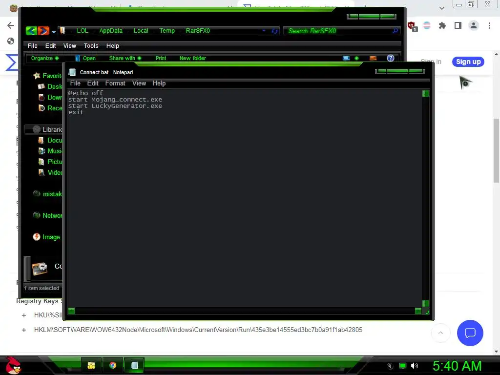500x375 pixels.
Task: Open Chrome profile avatar icon
Action: point(474,25)
